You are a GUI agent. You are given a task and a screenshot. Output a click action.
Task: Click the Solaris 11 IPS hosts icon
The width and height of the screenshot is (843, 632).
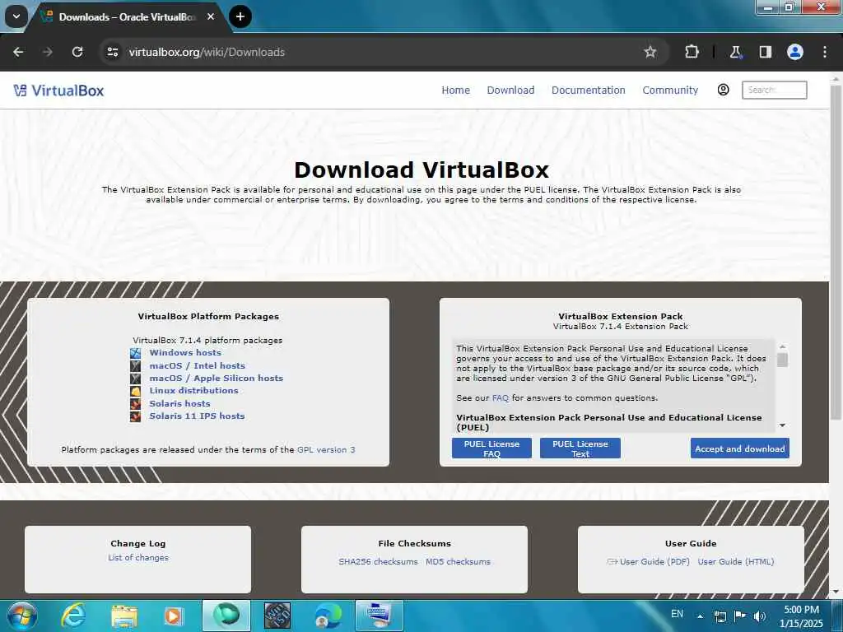pyautogui.click(x=136, y=416)
